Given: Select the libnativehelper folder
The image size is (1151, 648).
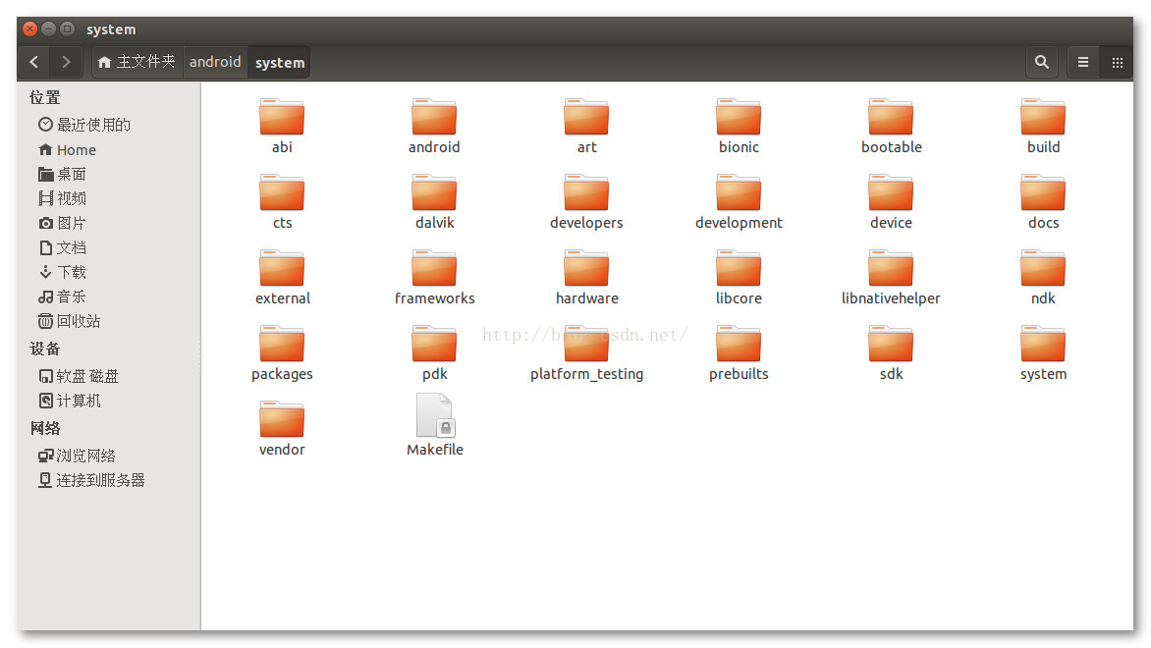Looking at the screenshot, I should [891, 278].
